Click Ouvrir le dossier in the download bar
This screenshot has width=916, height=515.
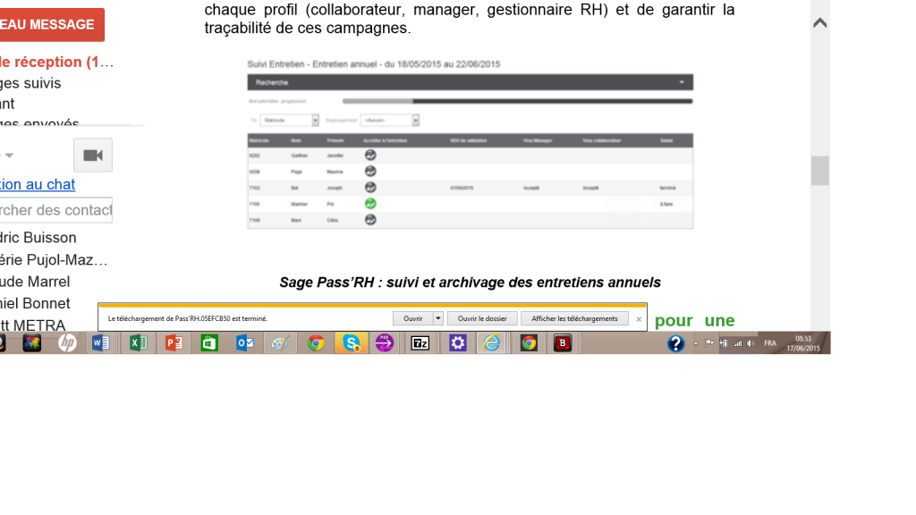[x=482, y=318]
